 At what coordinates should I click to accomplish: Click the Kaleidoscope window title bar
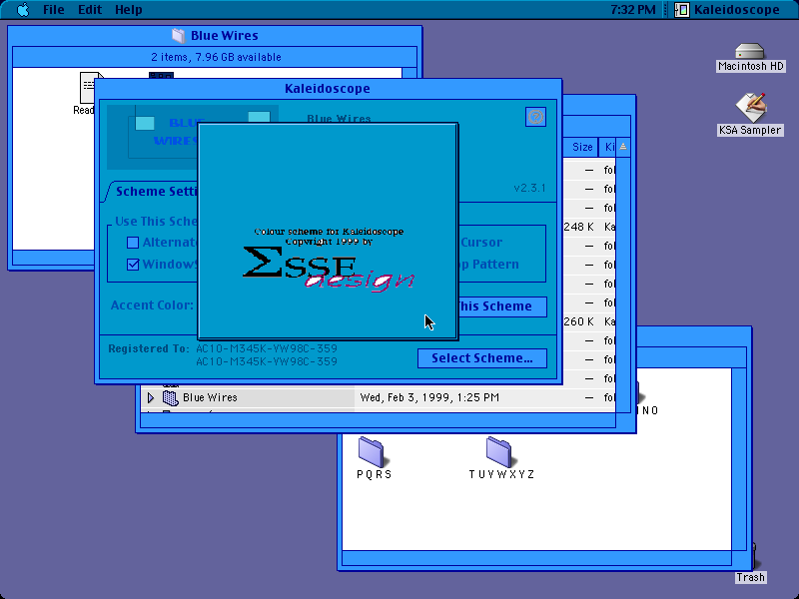328,89
